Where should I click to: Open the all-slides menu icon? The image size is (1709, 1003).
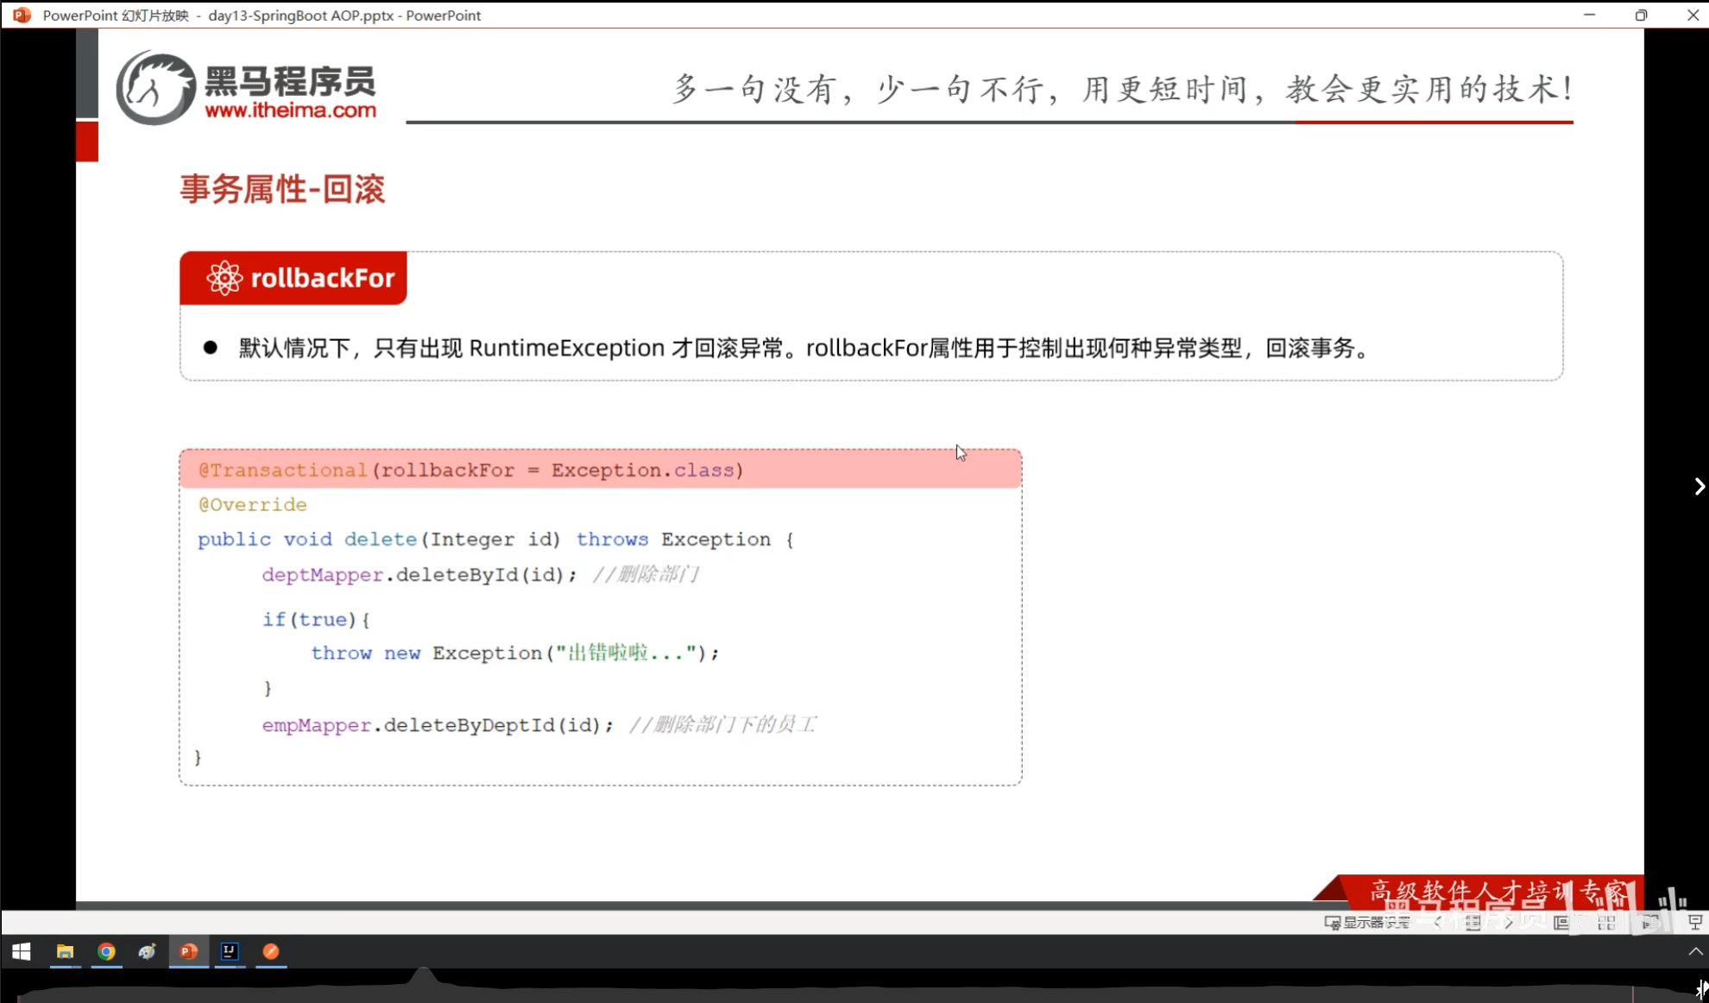click(1473, 923)
